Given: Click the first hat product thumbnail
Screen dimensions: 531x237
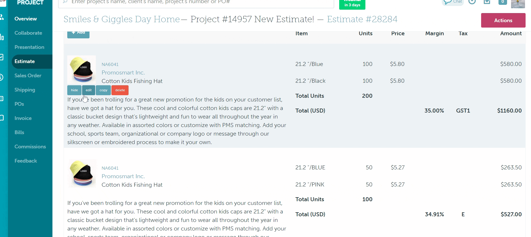Looking at the screenshot, I should pyautogui.click(x=82, y=70).
